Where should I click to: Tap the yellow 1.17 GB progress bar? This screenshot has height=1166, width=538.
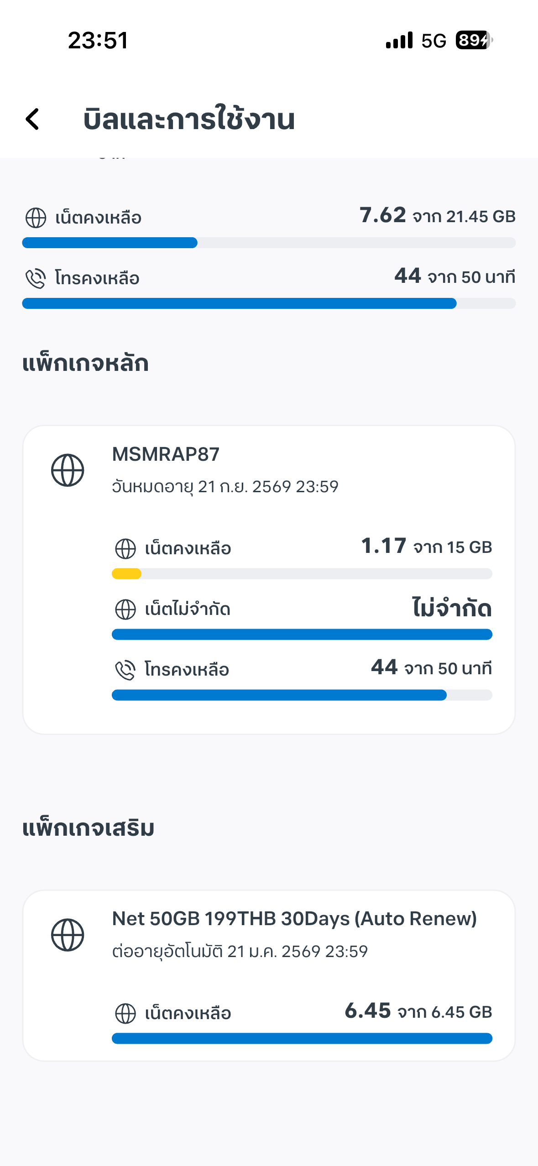coord(127,574)
